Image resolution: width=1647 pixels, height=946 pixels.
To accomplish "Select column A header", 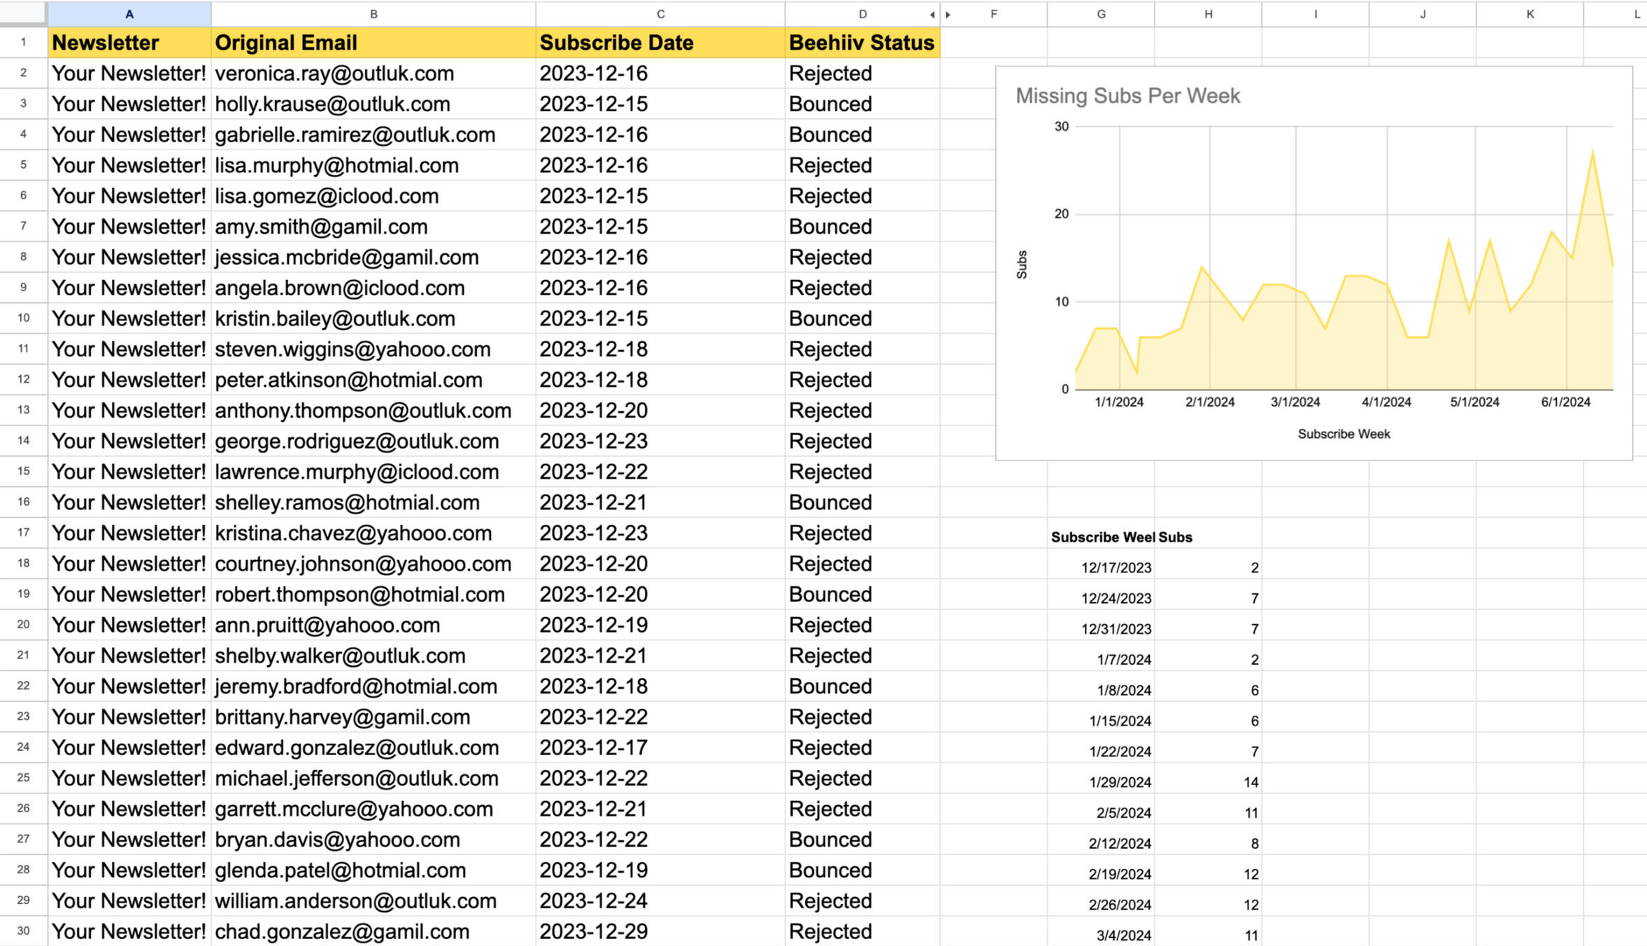I will pyautogui.click(x=129, y=14).
